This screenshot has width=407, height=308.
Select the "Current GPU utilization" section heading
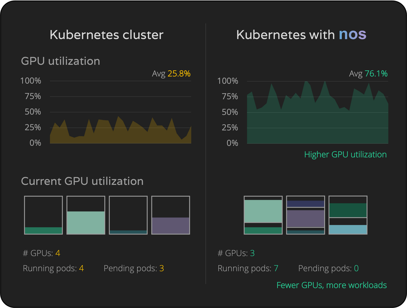click(82, 181)
